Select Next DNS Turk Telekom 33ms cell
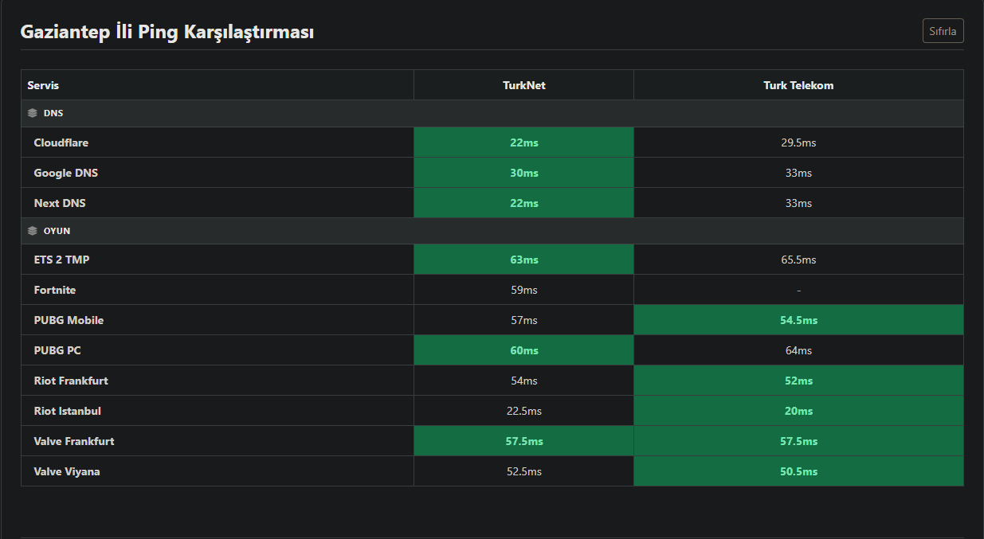The width and height of the screenshot is (984, 539). [798, 203]
